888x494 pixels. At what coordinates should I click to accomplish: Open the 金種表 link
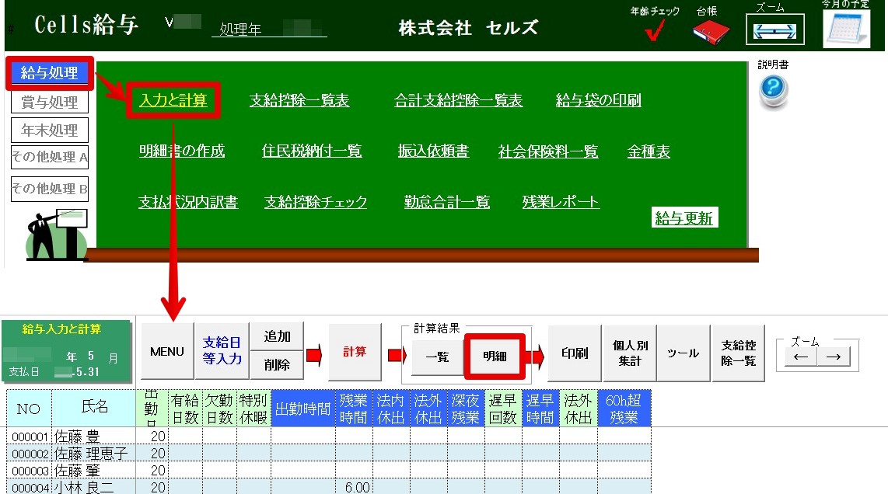pyautogui.click(x=649, y=151)
